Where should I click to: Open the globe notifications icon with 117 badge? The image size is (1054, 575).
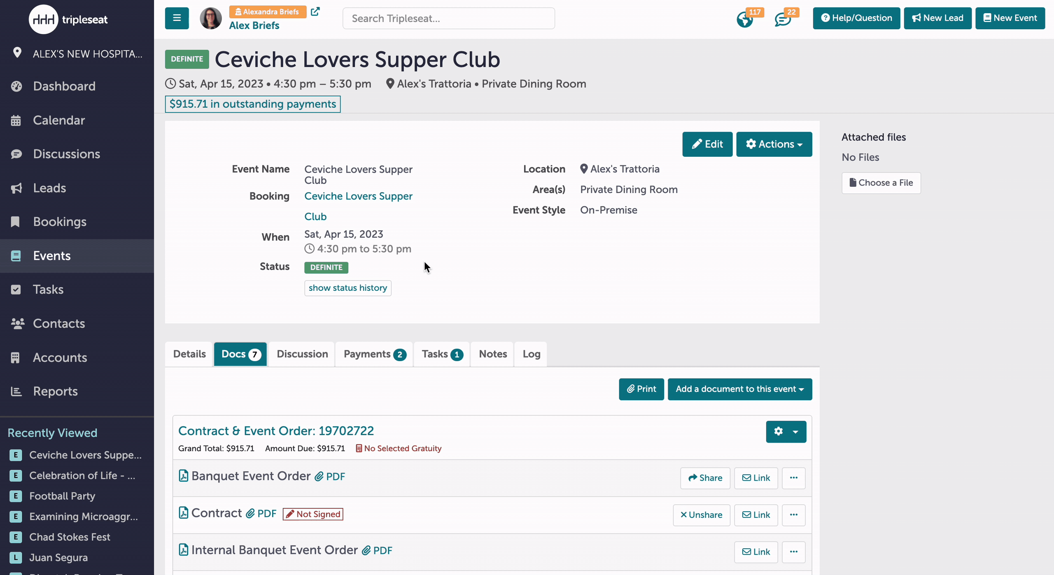point(745,19)
